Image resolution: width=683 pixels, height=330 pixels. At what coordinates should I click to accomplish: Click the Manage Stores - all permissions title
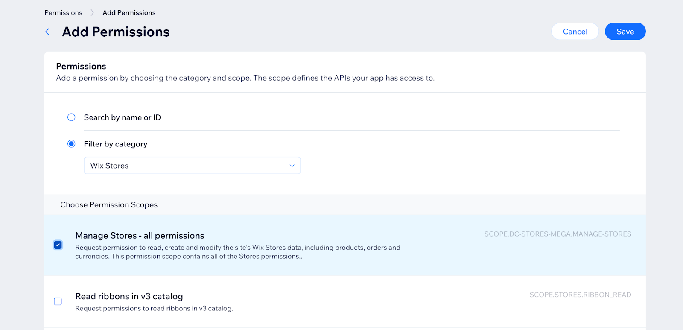[140, 236]
